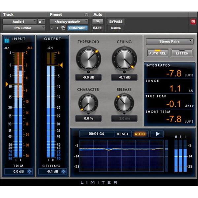Open the Audio 1 track selector

[x=19, y=22]
